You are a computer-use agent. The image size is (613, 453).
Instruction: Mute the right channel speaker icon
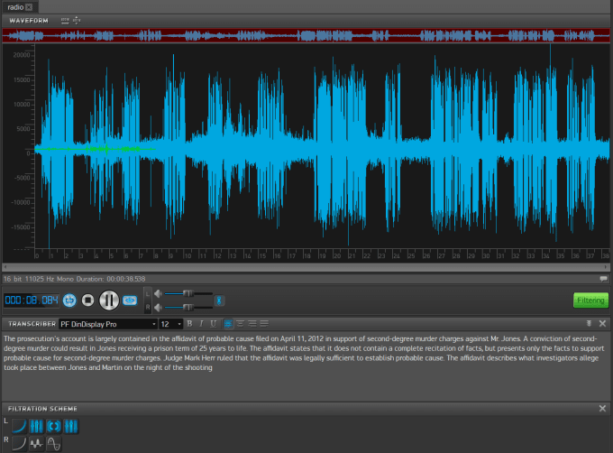point(158,308)
